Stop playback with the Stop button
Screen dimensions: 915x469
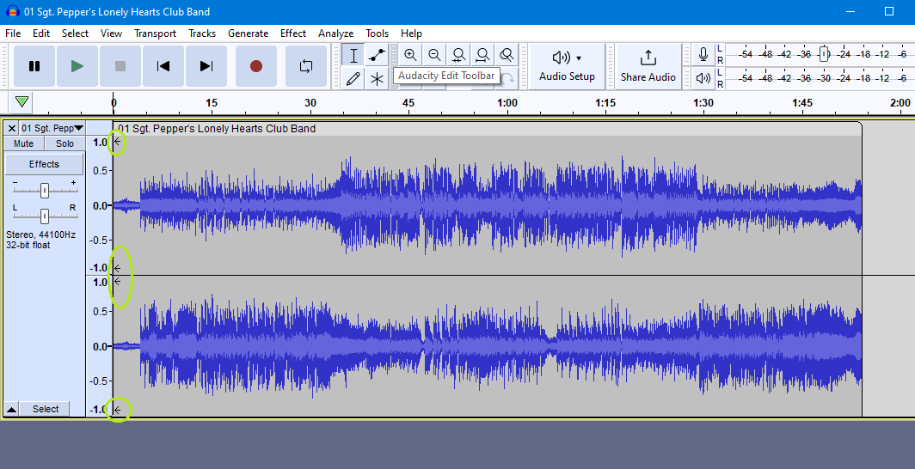point(120,66)
